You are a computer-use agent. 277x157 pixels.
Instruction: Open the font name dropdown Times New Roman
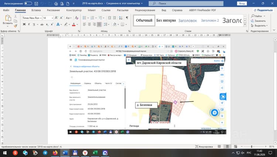click(x=32, y=18)
